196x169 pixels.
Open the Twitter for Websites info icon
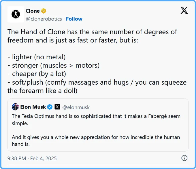pyautogui.click(x=184, y=158)
